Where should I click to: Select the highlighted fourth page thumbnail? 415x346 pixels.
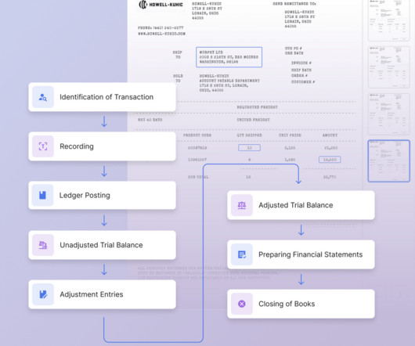click(x=388, y=161)
